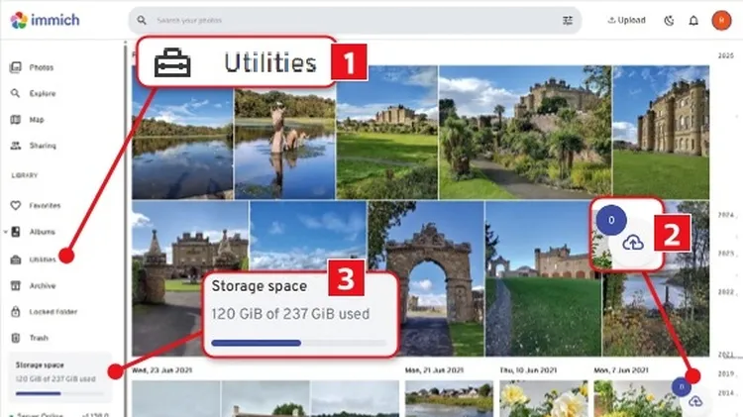The width and height of the screenshot is (743, 417).
Task: Open the distant castle across lawn photo
Action: click(387, 132)
